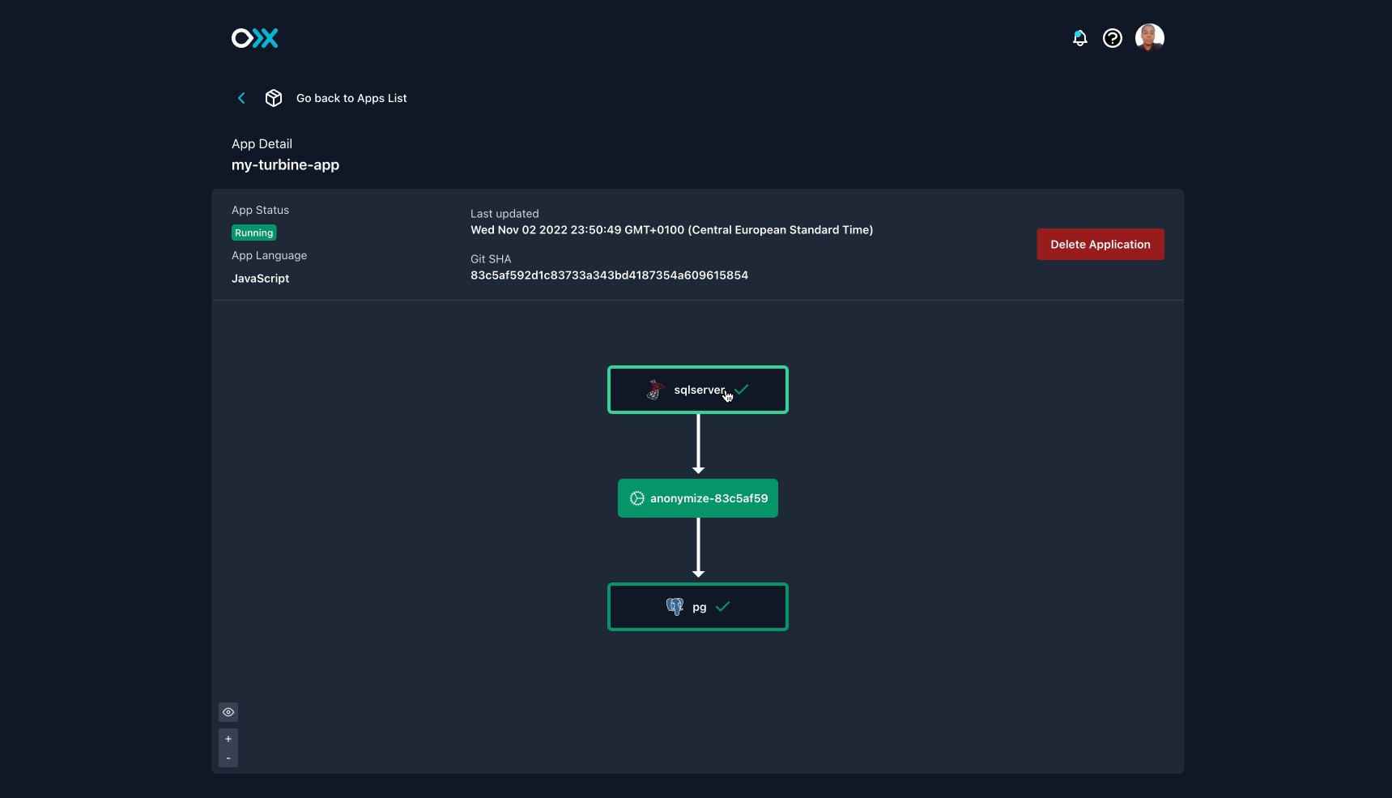Open the help question mark icon
The height and width of the screenshot is (798, 1392).
coord(1112,37)
